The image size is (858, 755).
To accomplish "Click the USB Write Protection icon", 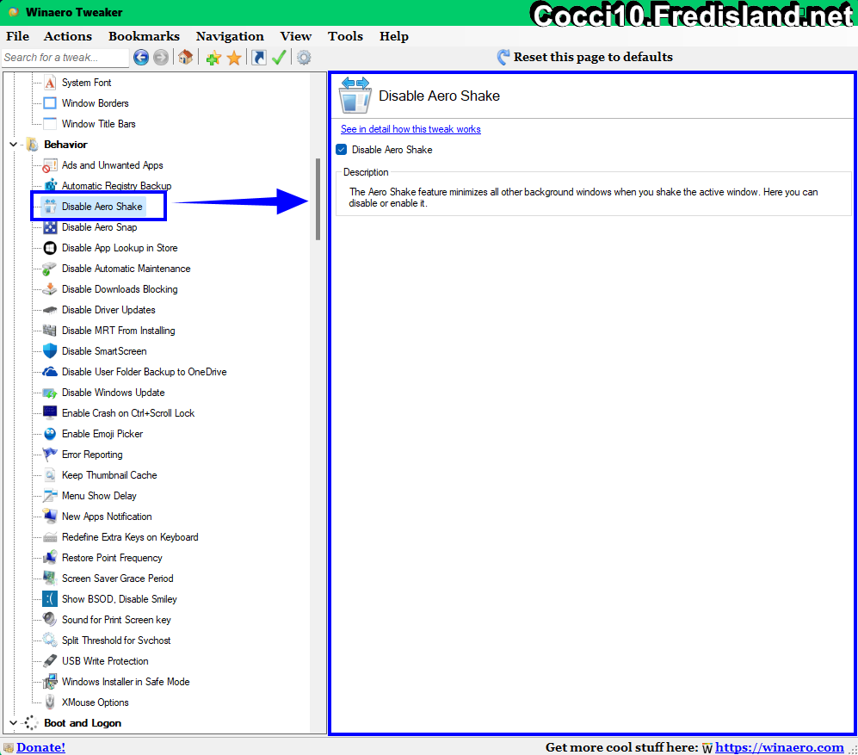I will tap(50, 661).
